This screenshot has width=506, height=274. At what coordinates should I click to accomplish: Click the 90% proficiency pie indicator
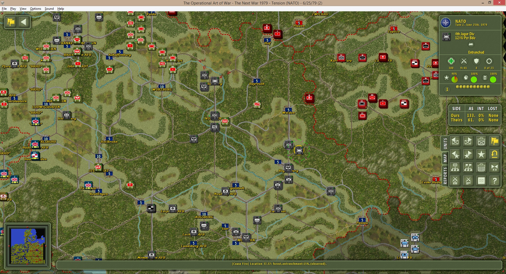pyautogui.click(x=454, y=79)
